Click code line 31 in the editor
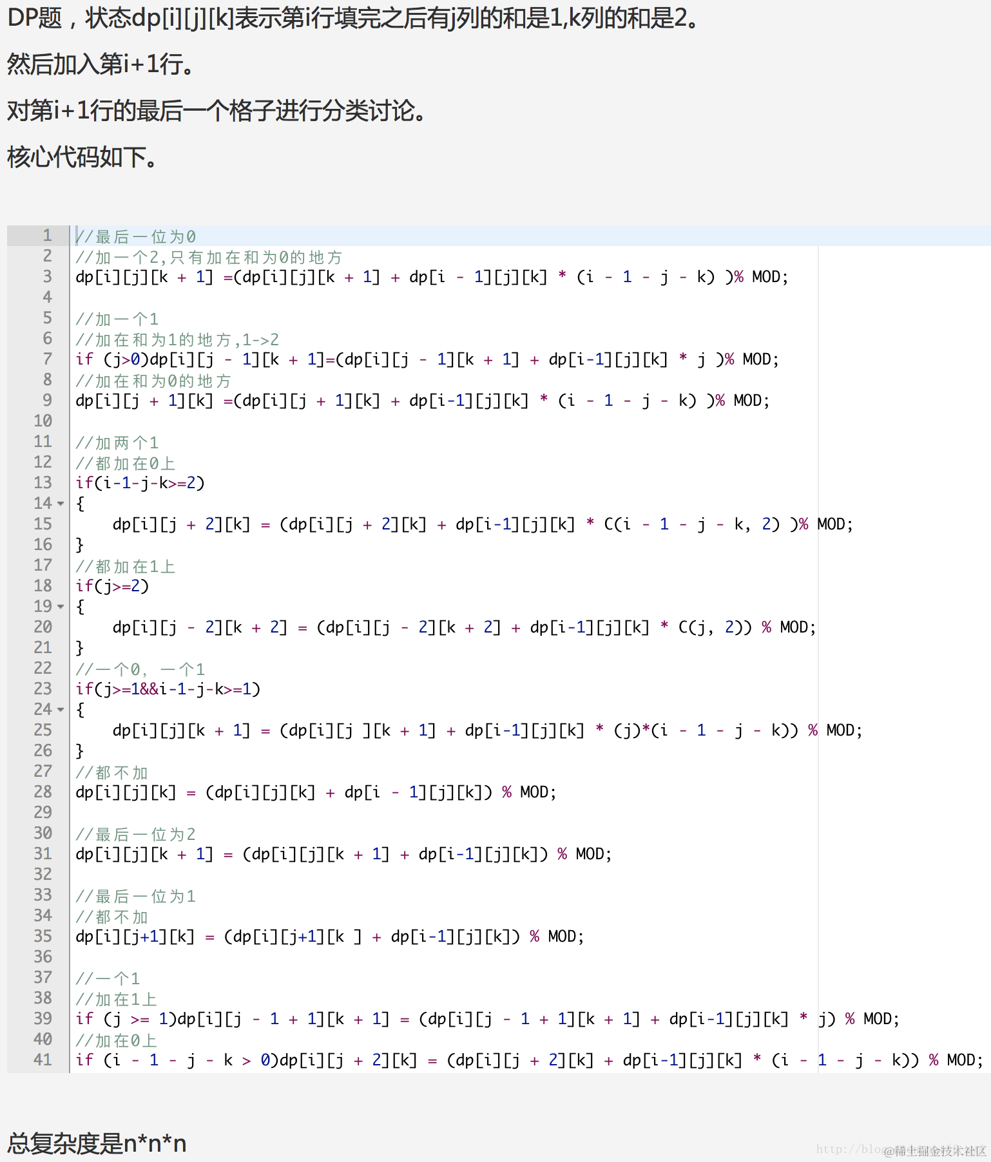 [x=343, y=854]
